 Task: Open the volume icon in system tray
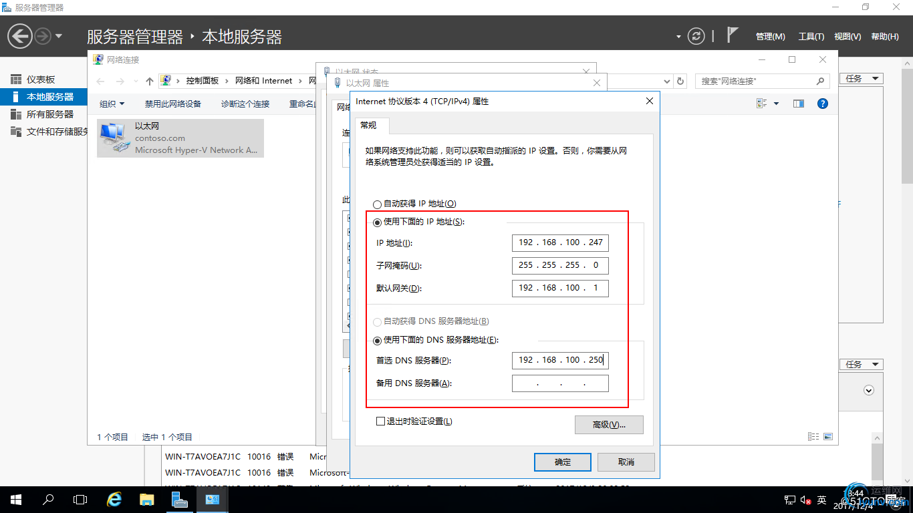coord(806,500)
